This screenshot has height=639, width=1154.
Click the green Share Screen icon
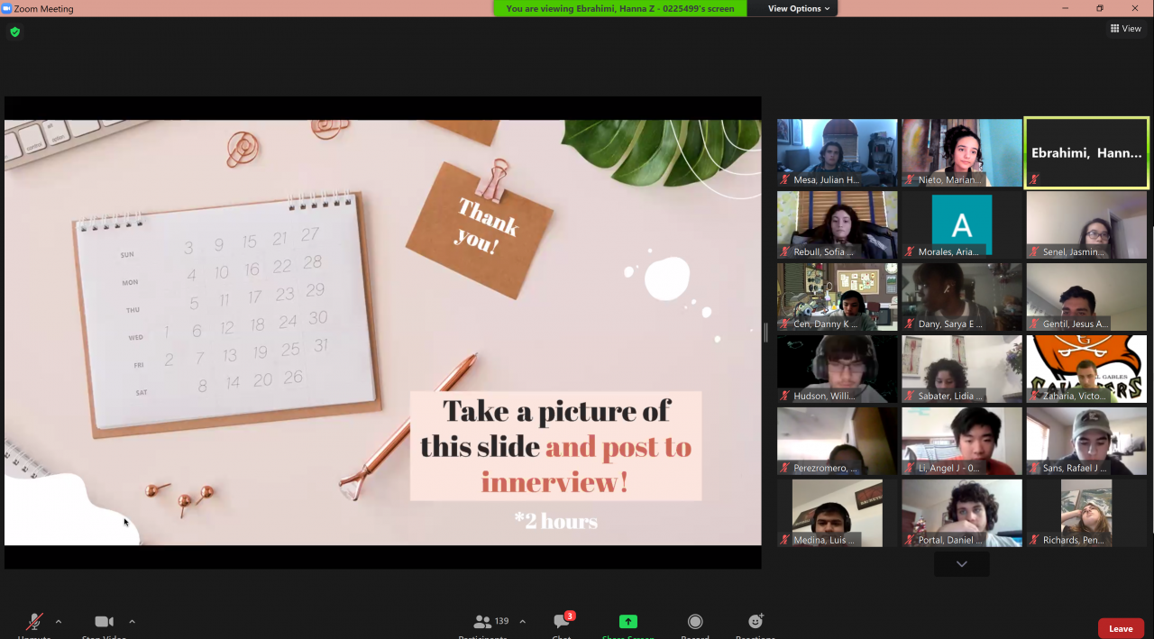[x=628, y=622]
